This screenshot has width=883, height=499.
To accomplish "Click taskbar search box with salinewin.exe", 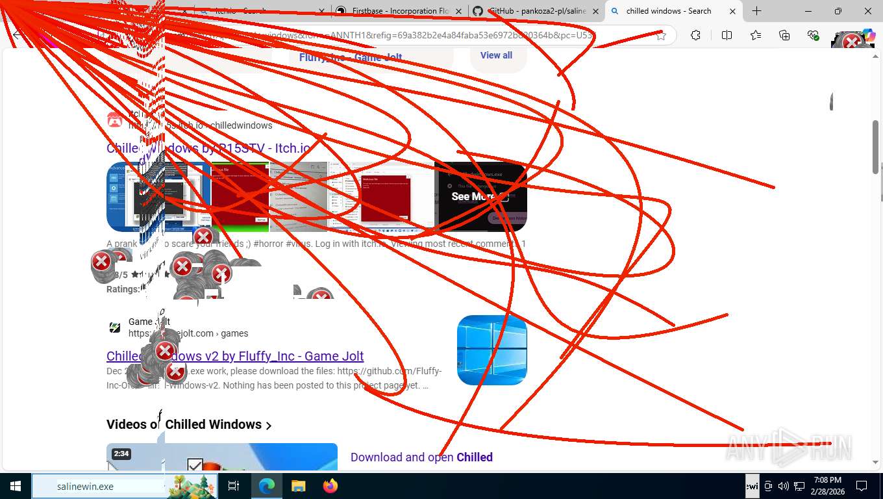I will (x=124, y=486).
